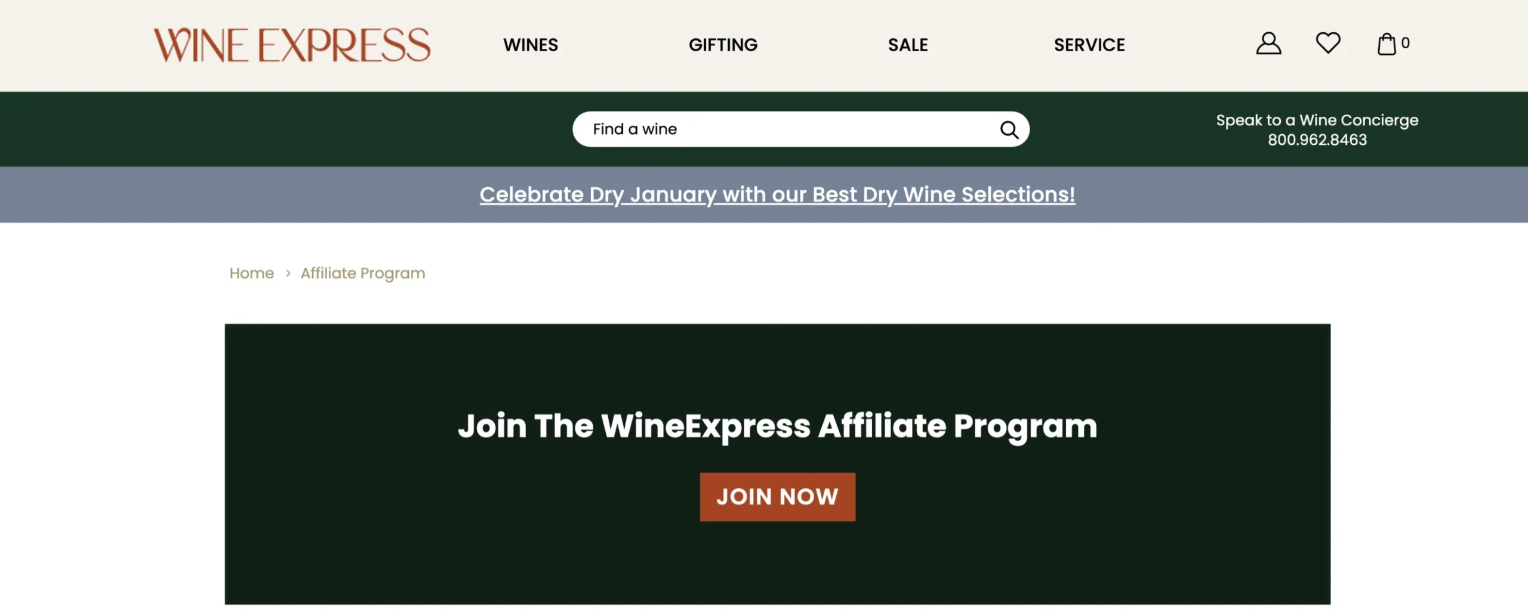Image resolution: width=1528 pixels, height=611 pixels.
Task: Click the wishlist heart icon
Action: click(1327, 43)
